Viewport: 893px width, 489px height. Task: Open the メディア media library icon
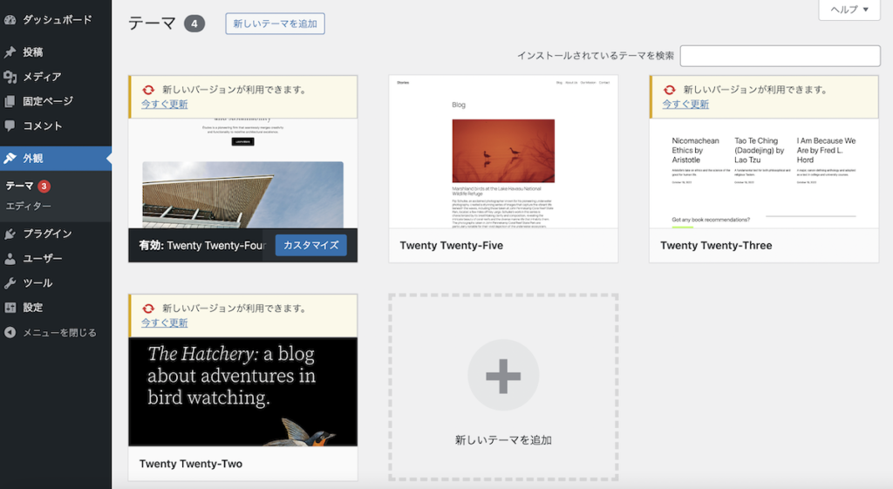pos(10,77)
